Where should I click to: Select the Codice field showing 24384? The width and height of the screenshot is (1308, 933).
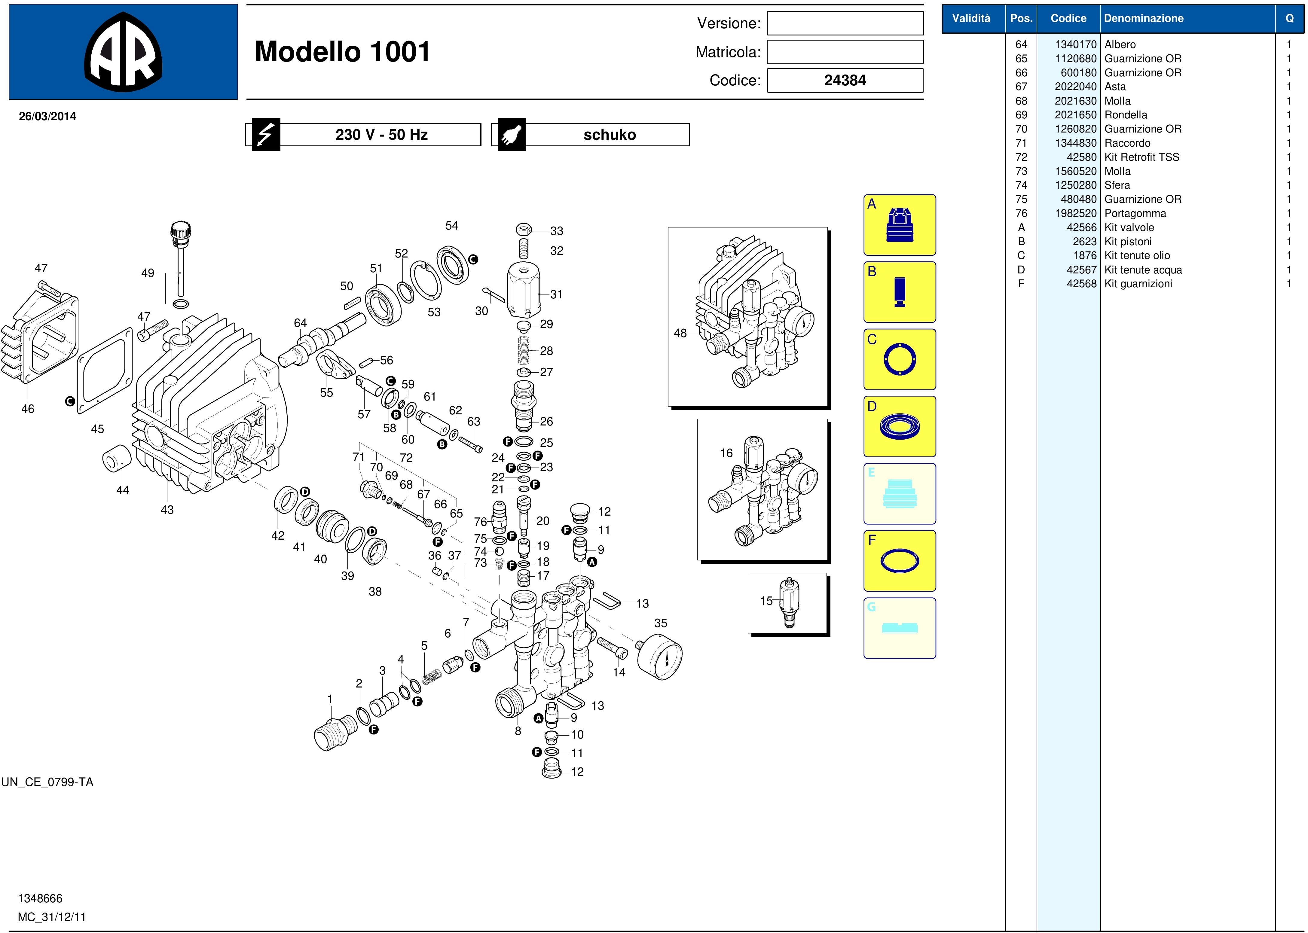coord(845,81)
